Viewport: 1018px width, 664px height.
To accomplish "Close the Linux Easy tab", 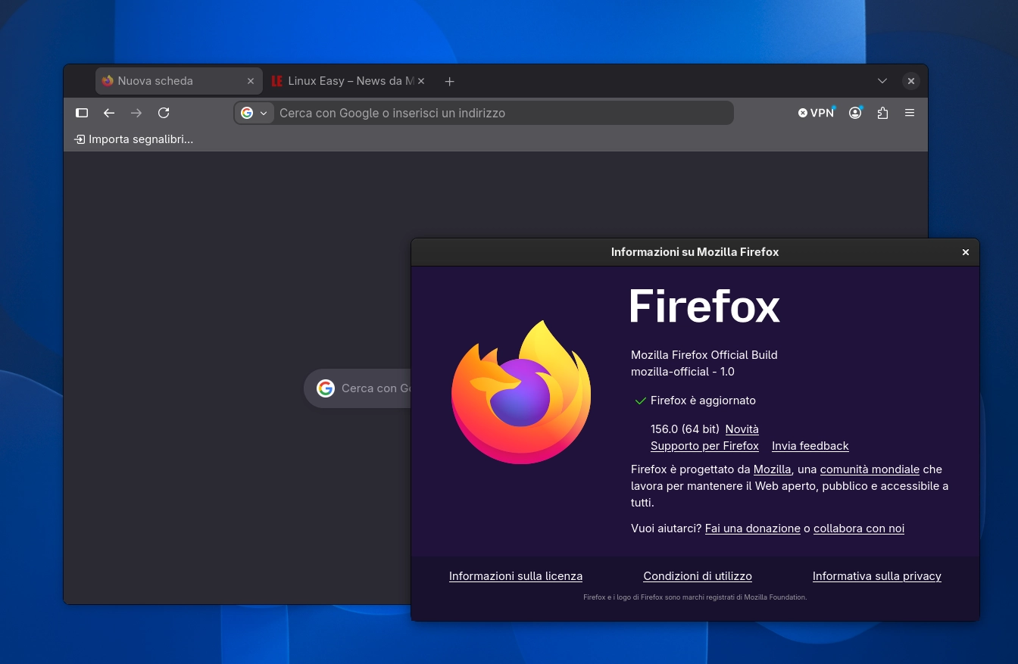I will (421, 81).
